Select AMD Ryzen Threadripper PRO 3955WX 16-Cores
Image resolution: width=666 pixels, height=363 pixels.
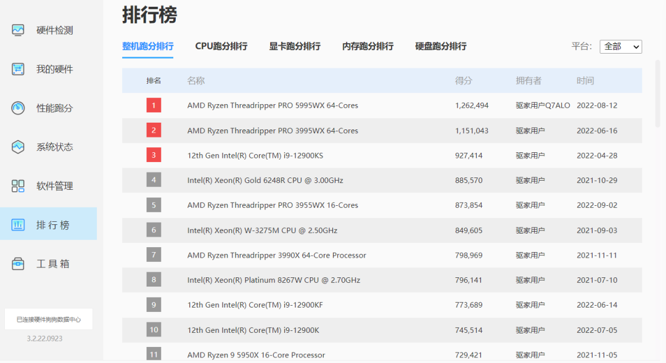tap(273, 205)
